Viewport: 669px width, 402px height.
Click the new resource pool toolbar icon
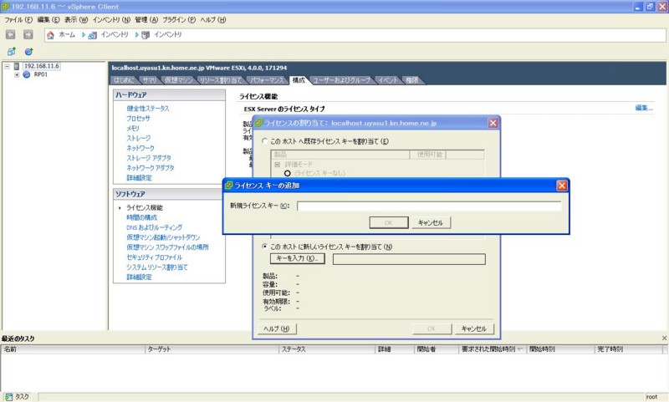coord(28,52)
